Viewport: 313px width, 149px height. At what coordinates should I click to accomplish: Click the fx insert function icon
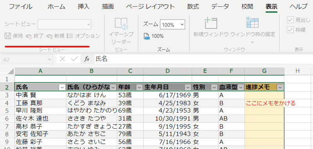86,59
